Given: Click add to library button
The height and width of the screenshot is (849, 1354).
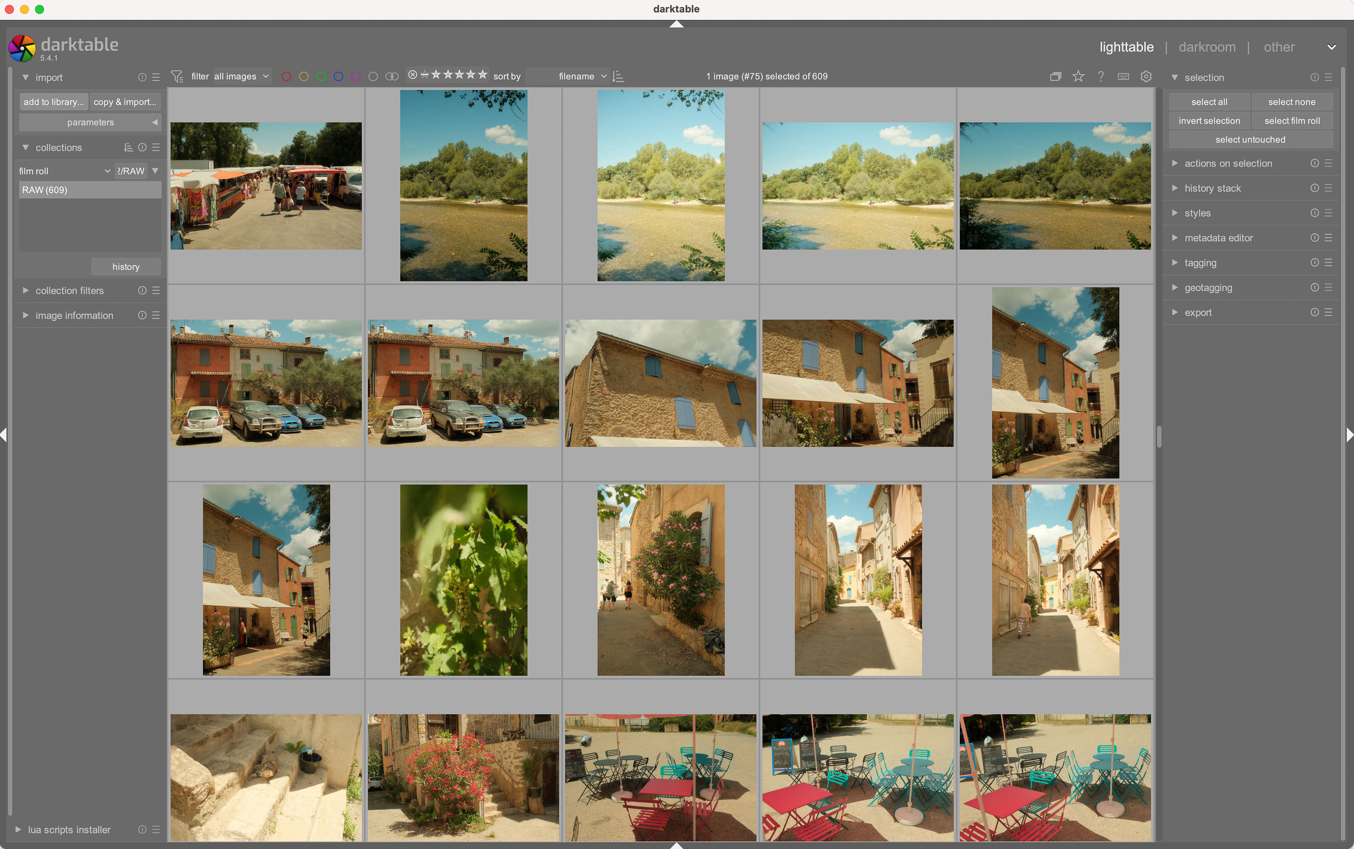Looking at the screenshot, I should pos(53,102).
